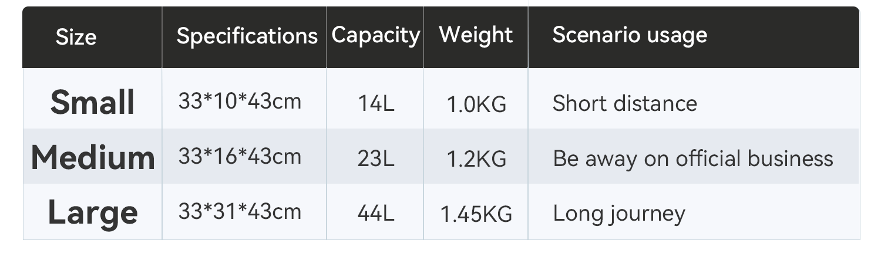Click the 33*31*43cm specification cell
The width and height of the screenshot is (881, 260).
point(240,211)
